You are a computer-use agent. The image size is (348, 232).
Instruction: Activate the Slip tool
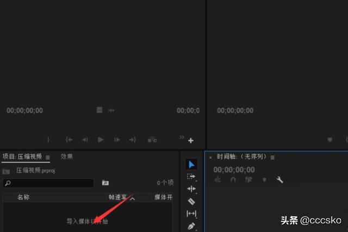(191, 214)
